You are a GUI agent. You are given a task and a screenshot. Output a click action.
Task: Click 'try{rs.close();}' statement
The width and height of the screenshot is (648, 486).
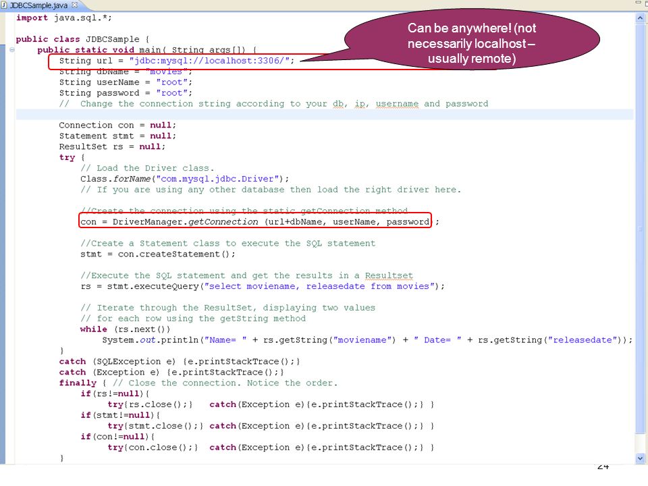150,404
